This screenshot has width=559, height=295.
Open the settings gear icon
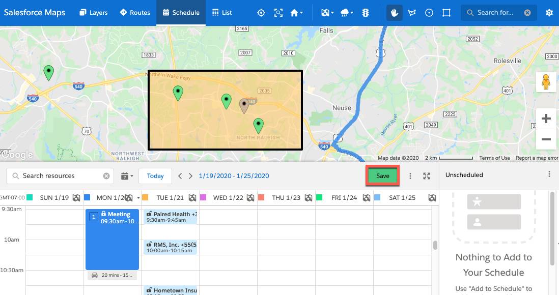click(549, 13)
